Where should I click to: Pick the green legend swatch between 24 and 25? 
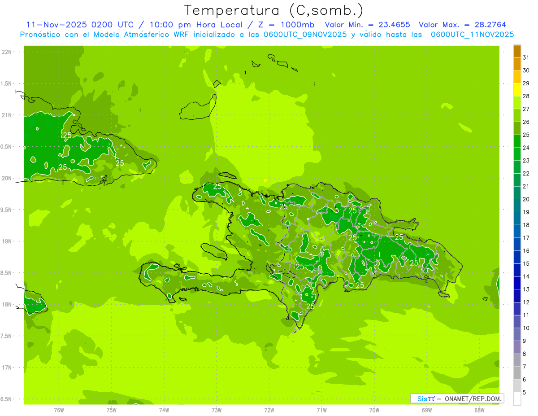coord(517,141)
